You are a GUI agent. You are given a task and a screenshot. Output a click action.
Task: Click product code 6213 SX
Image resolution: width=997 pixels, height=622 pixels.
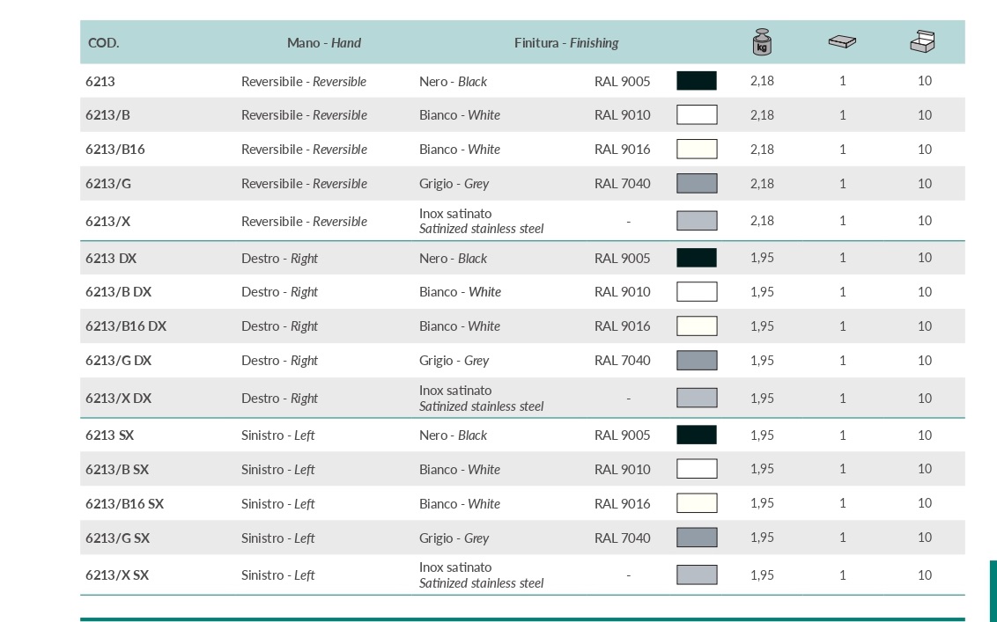110,435
